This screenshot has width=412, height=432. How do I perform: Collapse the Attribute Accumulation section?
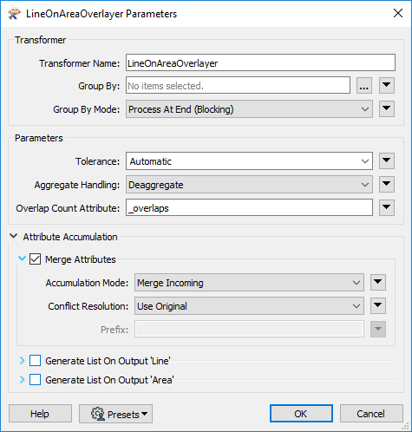13,236
